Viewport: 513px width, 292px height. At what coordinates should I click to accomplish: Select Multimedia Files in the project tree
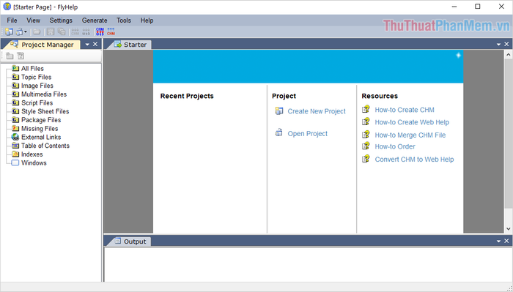44,94
